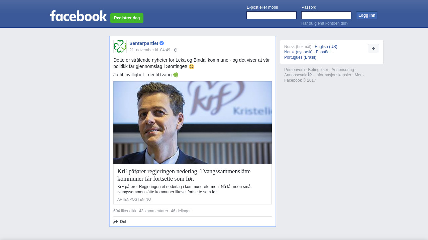
Task: Click the smiley emoji in the post
Action: pos(192,67)
